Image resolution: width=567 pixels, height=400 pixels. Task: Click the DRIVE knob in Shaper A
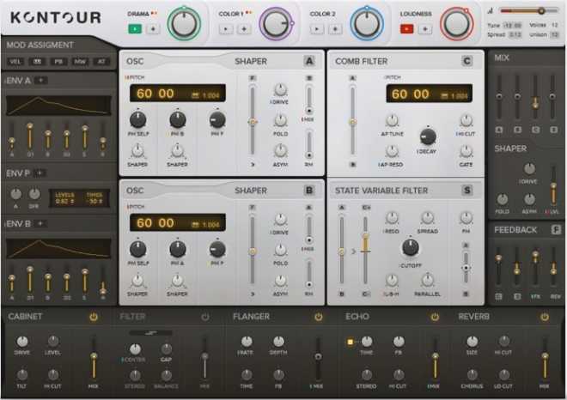pyautogui.click(x=280, y=89)
